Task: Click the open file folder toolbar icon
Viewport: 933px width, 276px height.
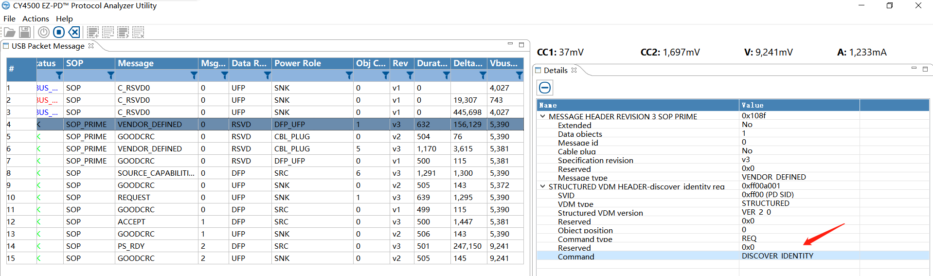Action: point(10,33)
